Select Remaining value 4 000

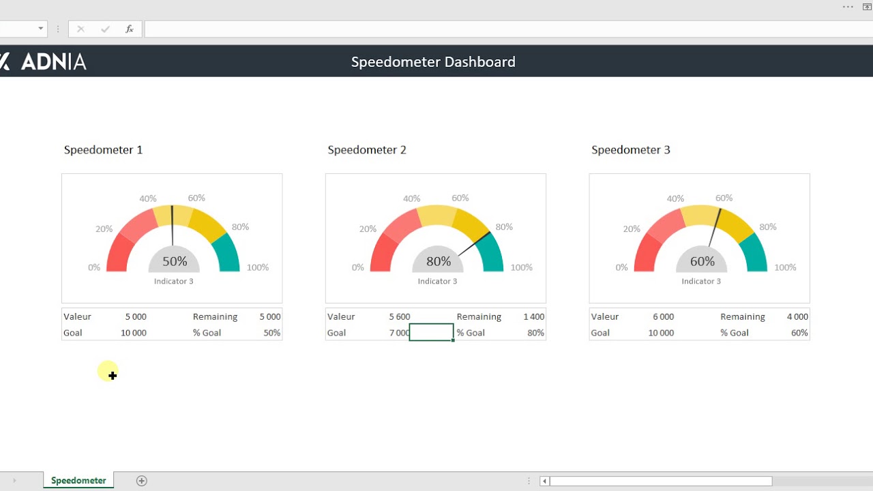click(x=798, y=317)
